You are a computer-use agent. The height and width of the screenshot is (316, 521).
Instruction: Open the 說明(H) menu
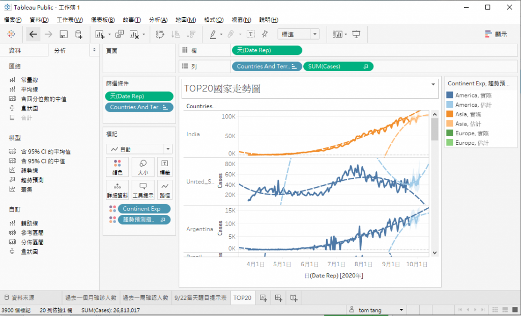pyautogui.click(x=269, y=20)
